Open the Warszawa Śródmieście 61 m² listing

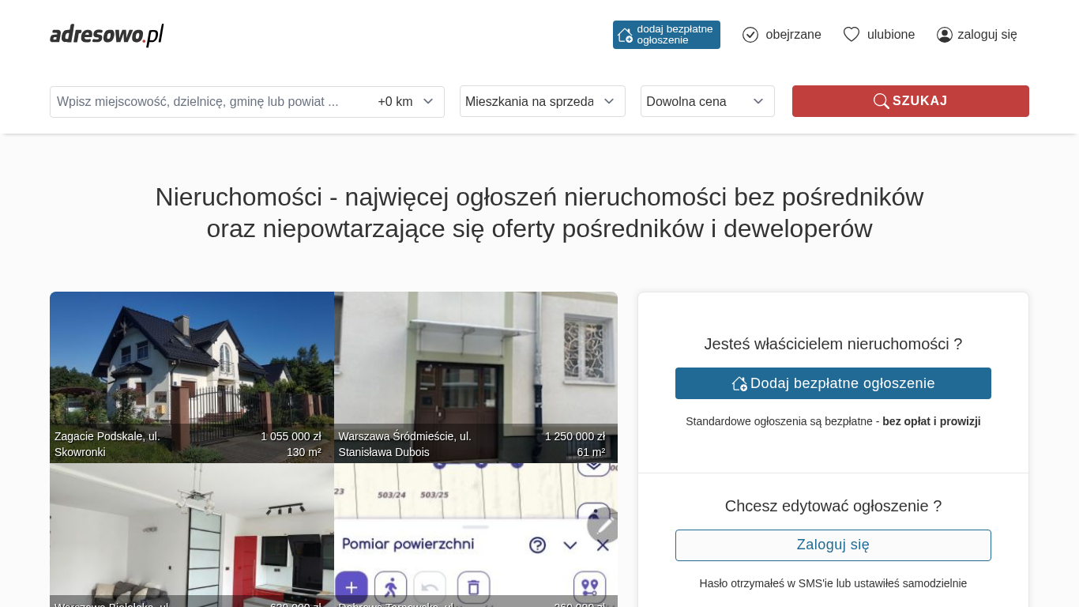tap(476, 371)
